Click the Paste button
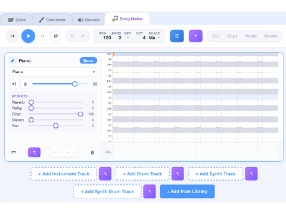 (251, 36)
